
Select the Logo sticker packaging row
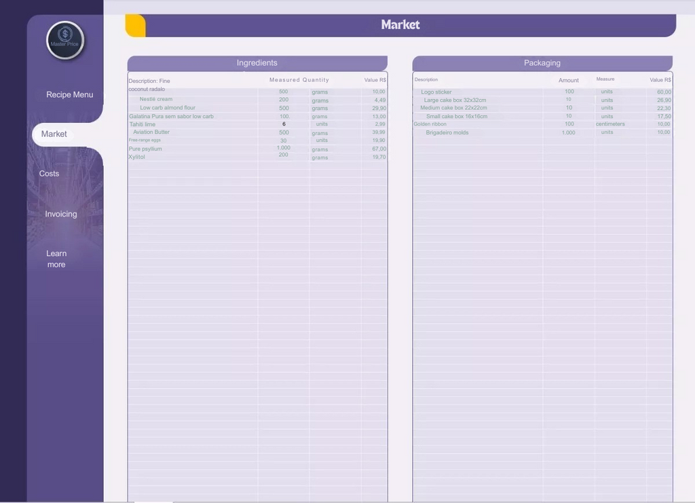point(436,92)
